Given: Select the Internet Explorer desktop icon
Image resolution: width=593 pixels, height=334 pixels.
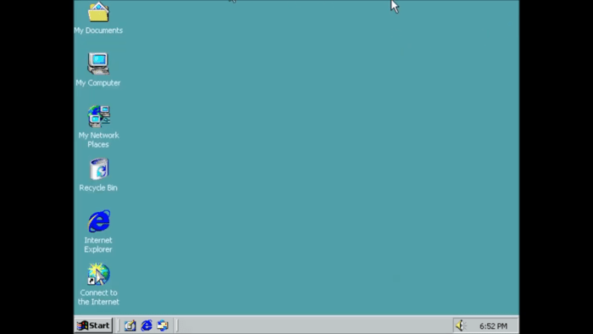Looking at the screenshot, I should pos(99,221).
